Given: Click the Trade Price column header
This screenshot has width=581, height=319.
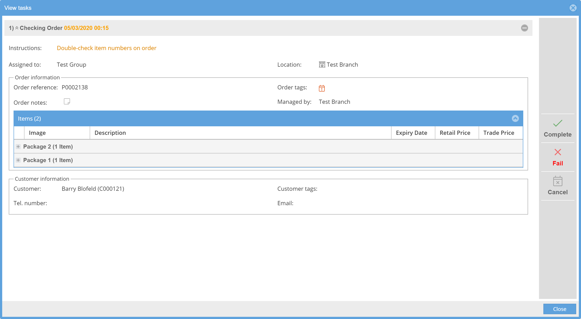Looking at the screenshot, I should coord(498,133).
